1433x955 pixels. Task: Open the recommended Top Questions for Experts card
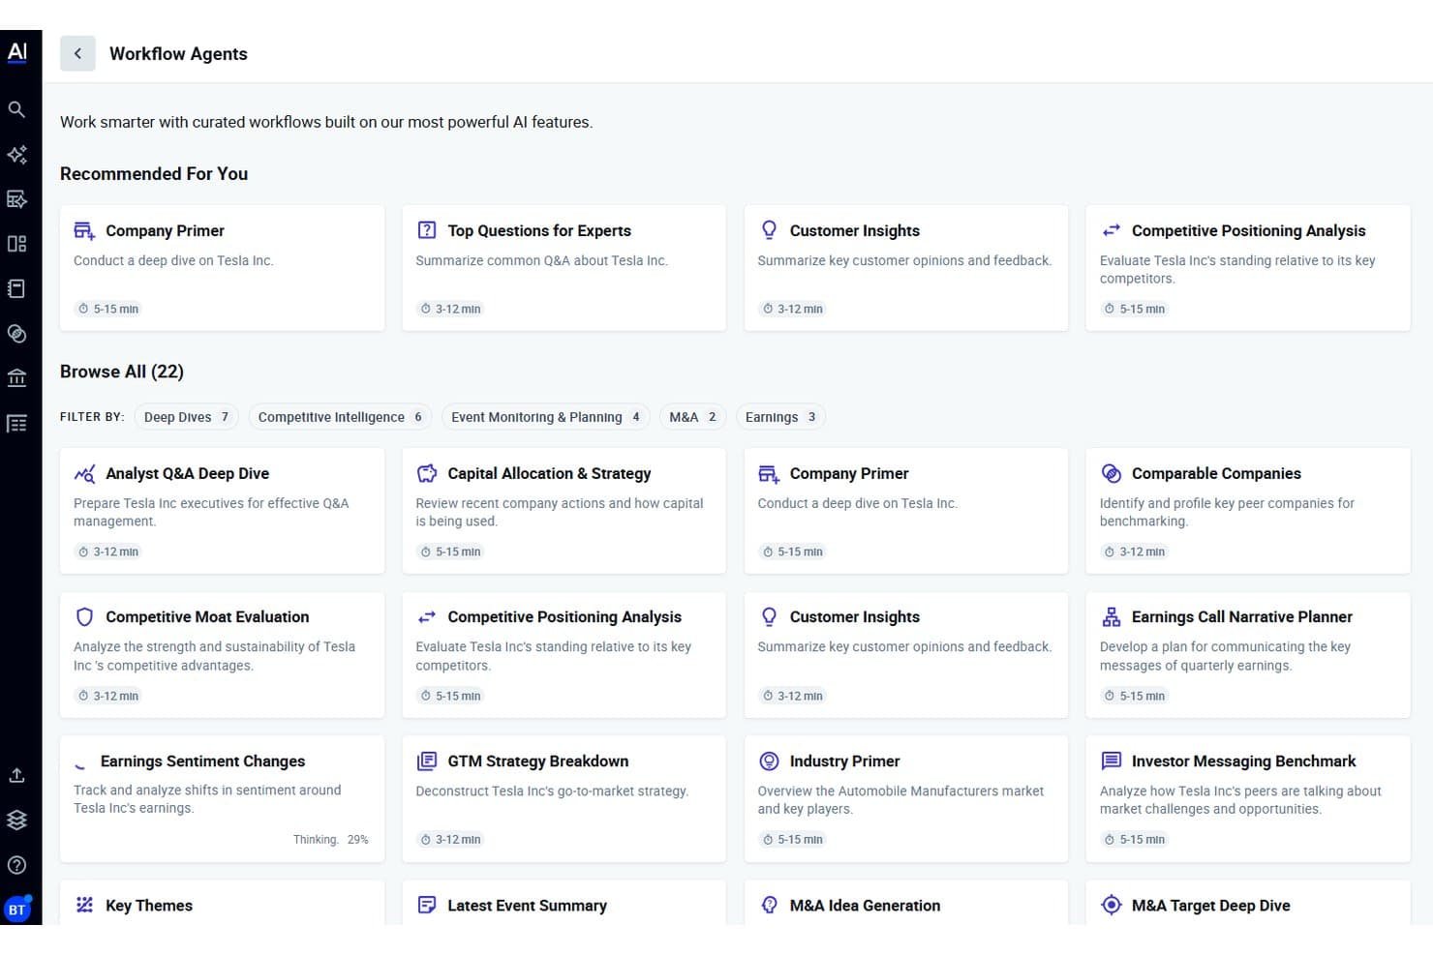564,268
